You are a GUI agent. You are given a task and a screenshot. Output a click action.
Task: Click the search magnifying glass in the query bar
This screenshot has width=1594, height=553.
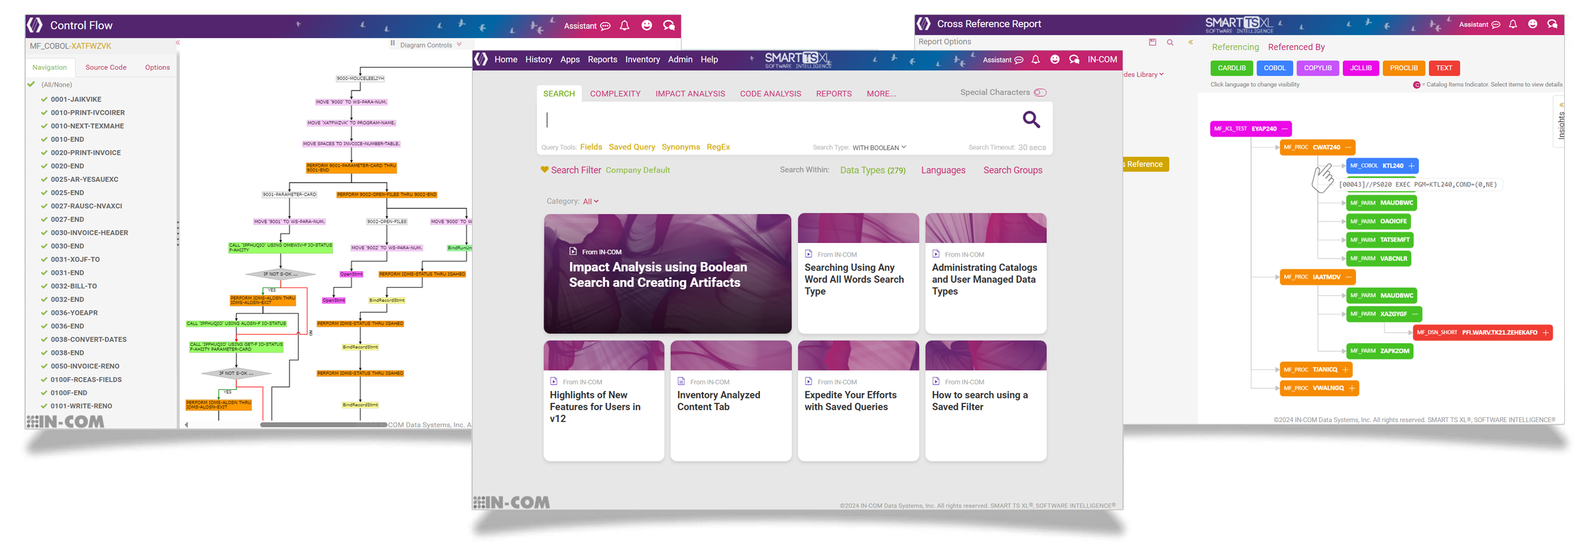[1031, 120]
